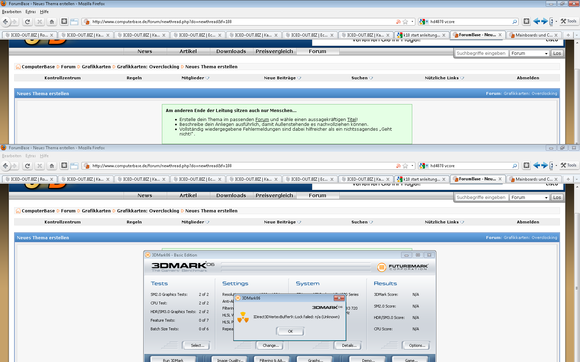Reload page in the upper Firefox window
580x362 pixels.
(x=28, y=22)
